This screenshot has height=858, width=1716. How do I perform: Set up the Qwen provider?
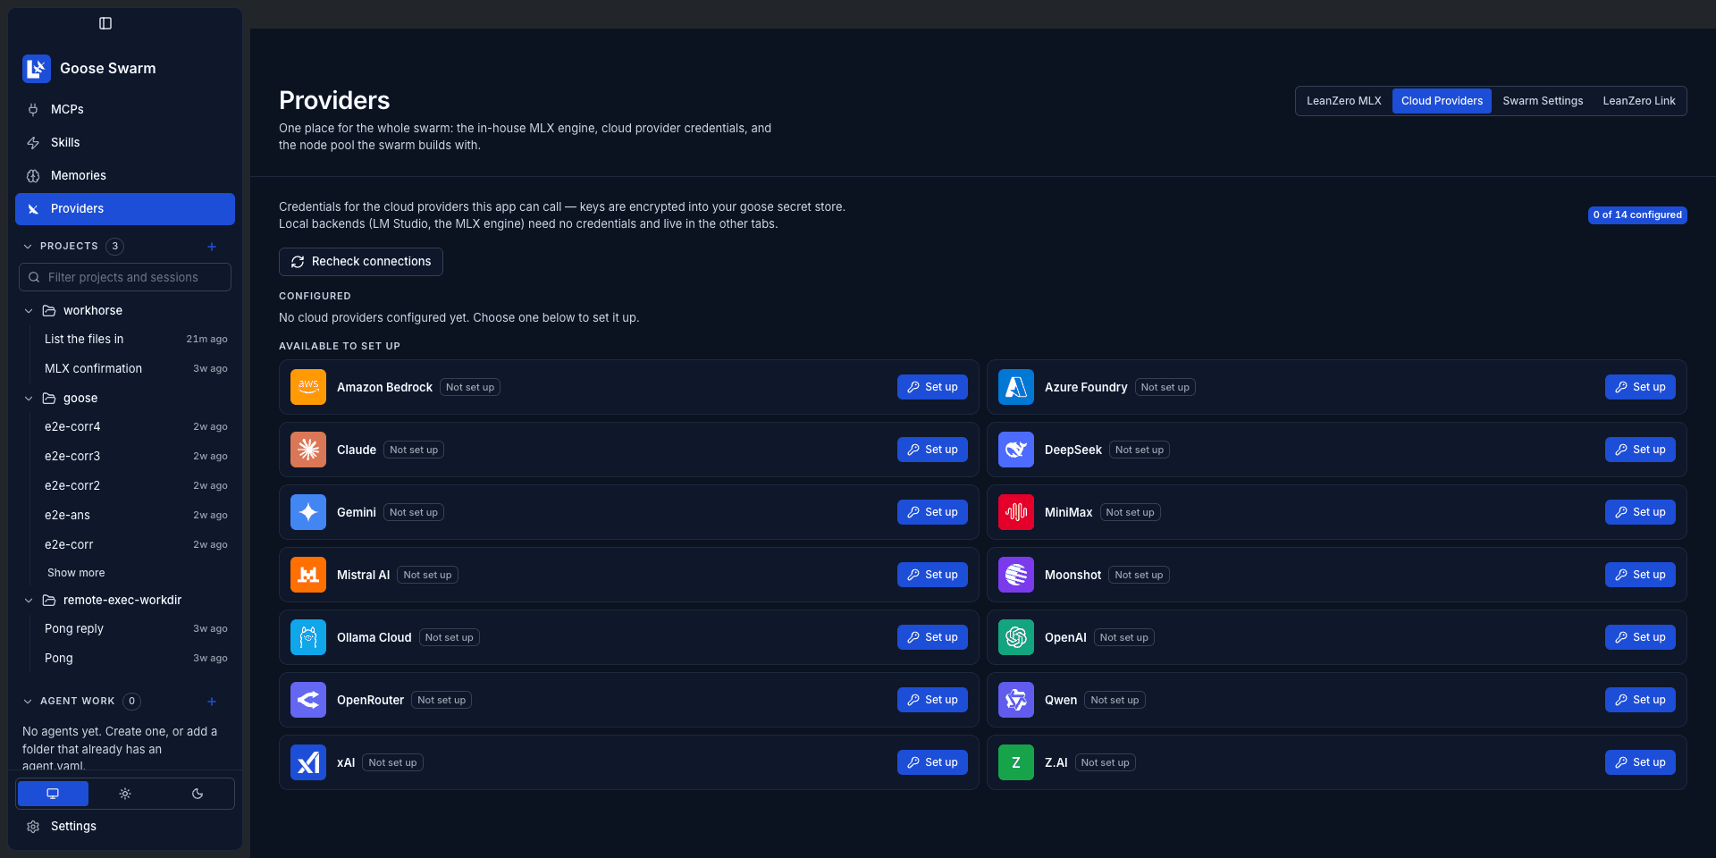pyautogui.click(x=1640, y=700)
